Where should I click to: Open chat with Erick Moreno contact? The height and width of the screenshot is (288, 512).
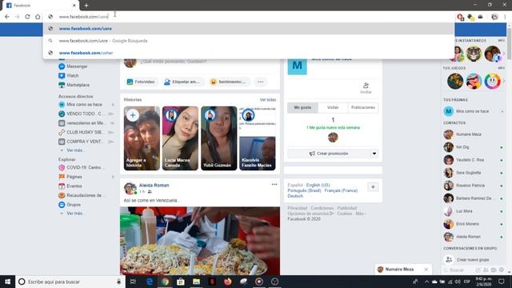tap(467, 224)
